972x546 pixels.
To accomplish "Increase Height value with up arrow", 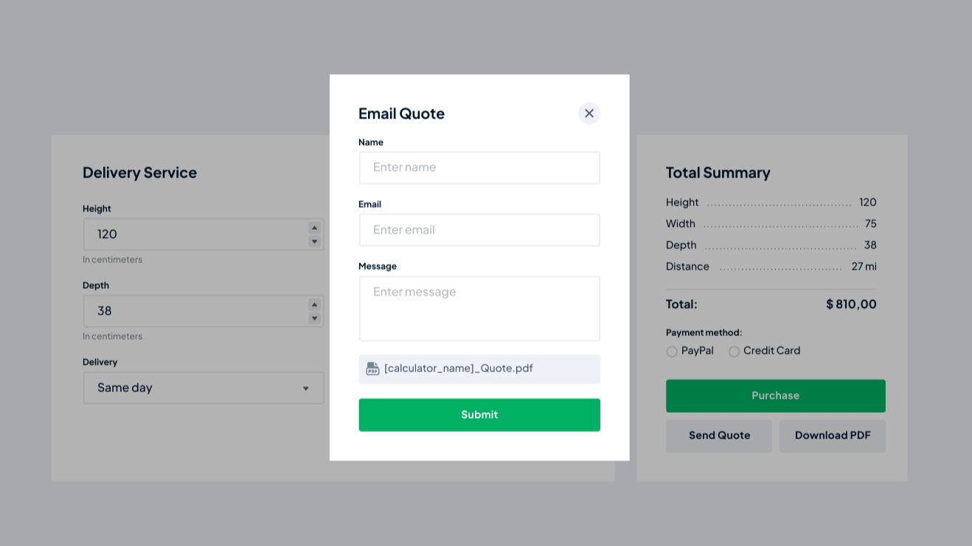I will point(314,228).
